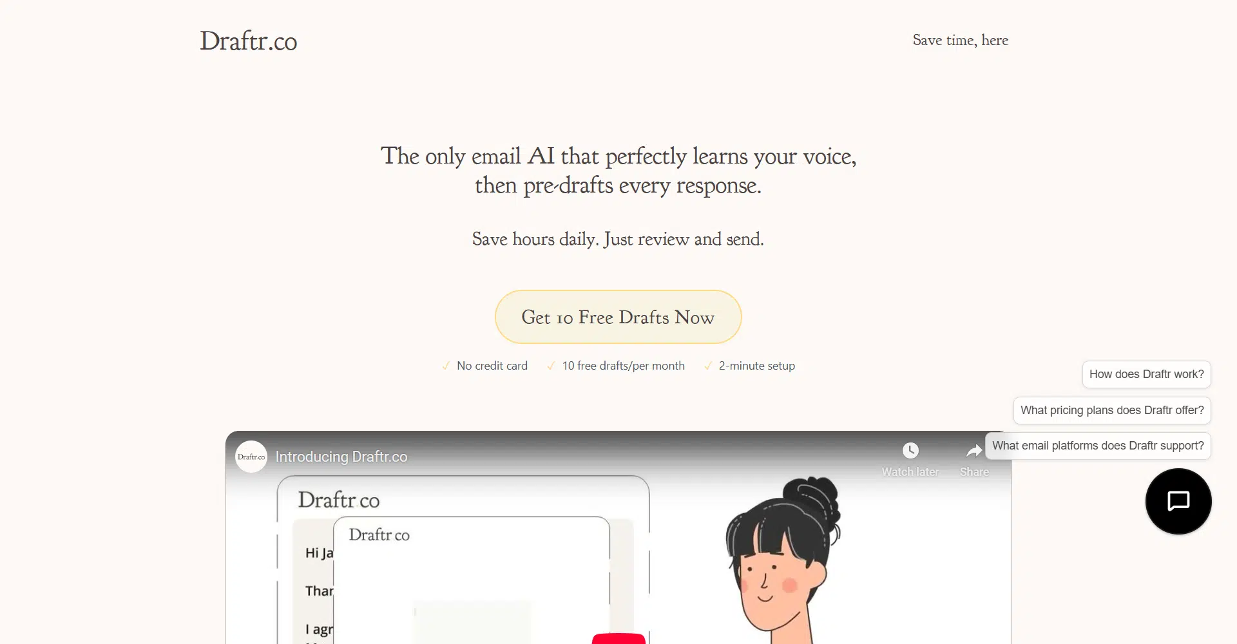The width and height of the screenshot is (1237, 644).
Task: Click the Get 10 Free Drafts Now button
Action: coord(618,317)
